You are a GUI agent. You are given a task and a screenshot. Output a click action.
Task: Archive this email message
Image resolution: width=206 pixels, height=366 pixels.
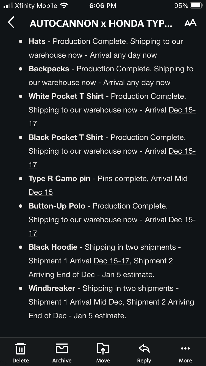[x=62, y=353]
